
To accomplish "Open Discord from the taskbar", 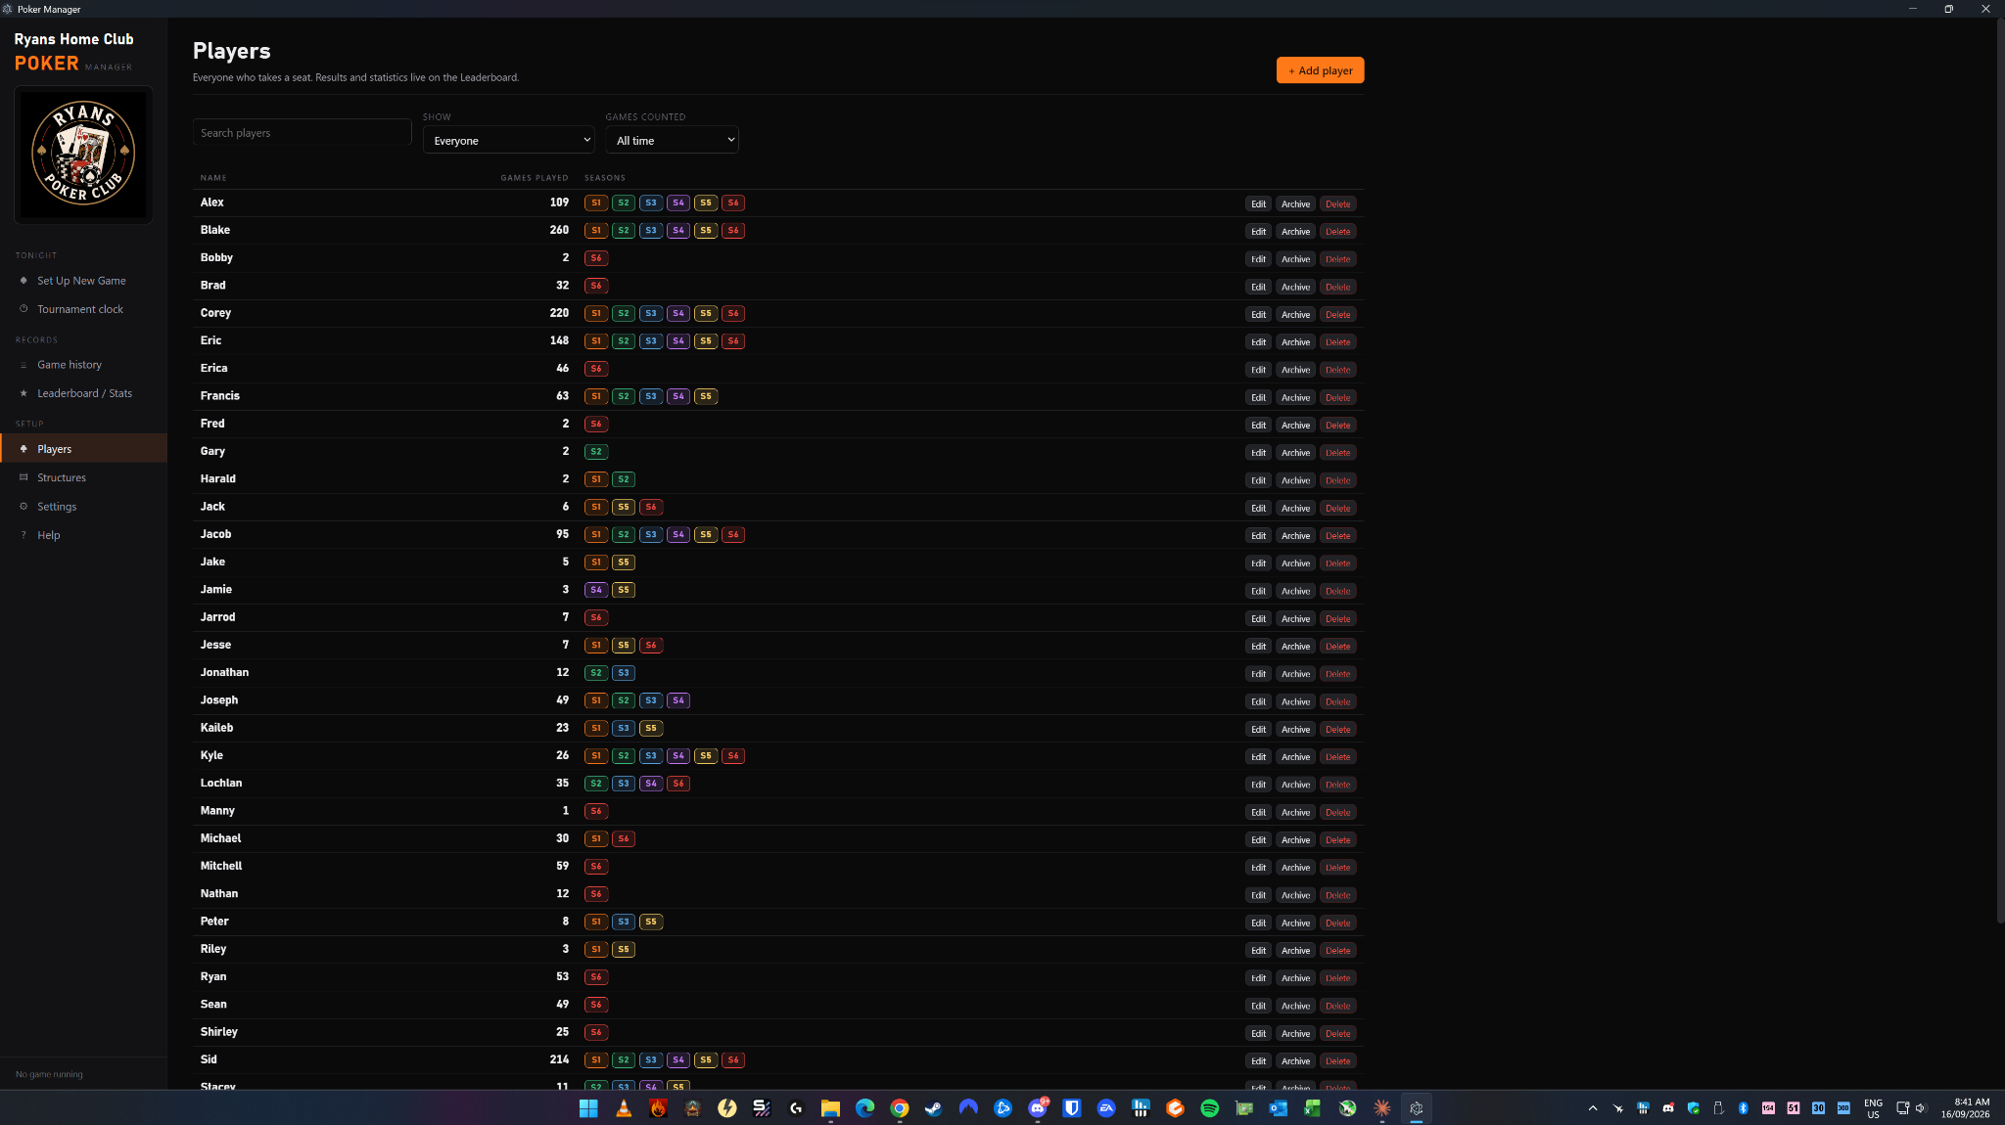I will [x=1038, y=1108].
